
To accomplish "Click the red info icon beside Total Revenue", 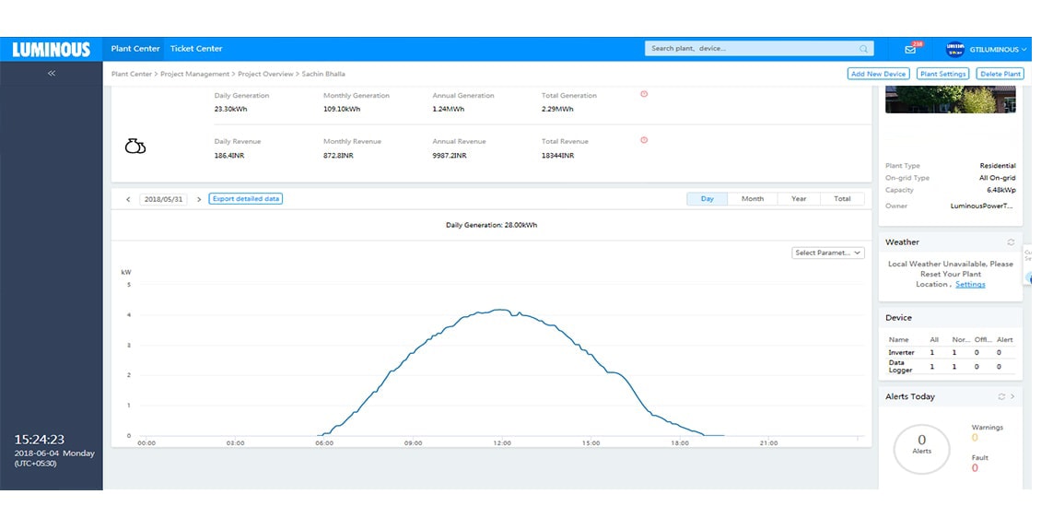I will (644, 140).
